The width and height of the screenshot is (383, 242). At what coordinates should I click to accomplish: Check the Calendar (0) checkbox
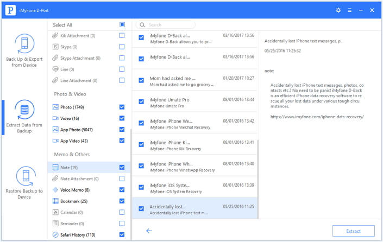(122, 212)
